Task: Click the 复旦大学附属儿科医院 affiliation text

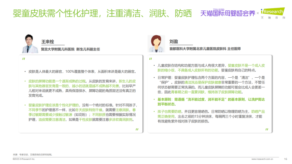Action: pyautogui.click(x=58, y=49)
